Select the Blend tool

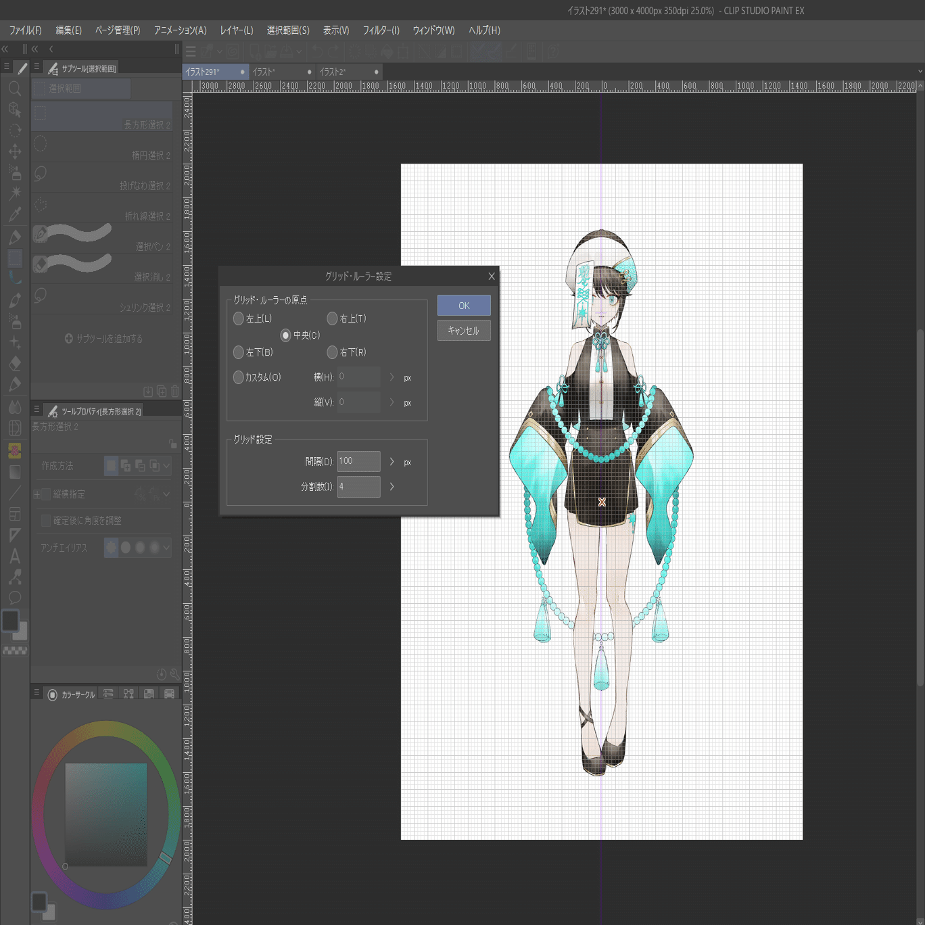[15, 406]
